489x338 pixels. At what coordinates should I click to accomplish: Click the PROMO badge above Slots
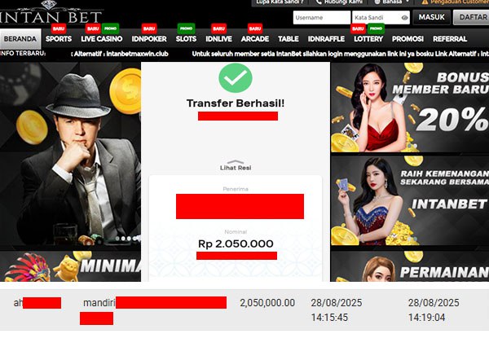point(186,29)
